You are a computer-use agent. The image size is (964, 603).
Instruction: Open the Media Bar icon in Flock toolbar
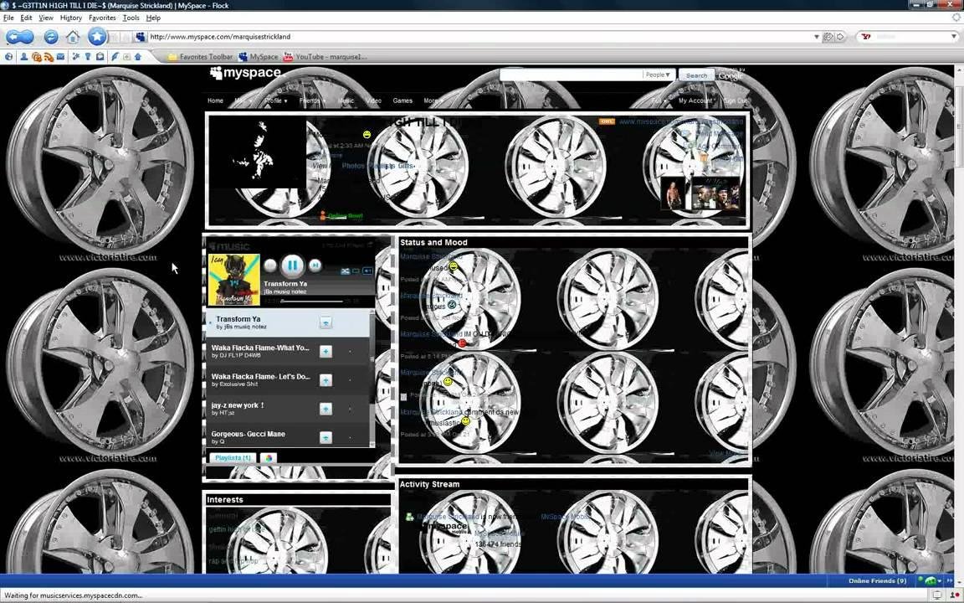(36, 57)
